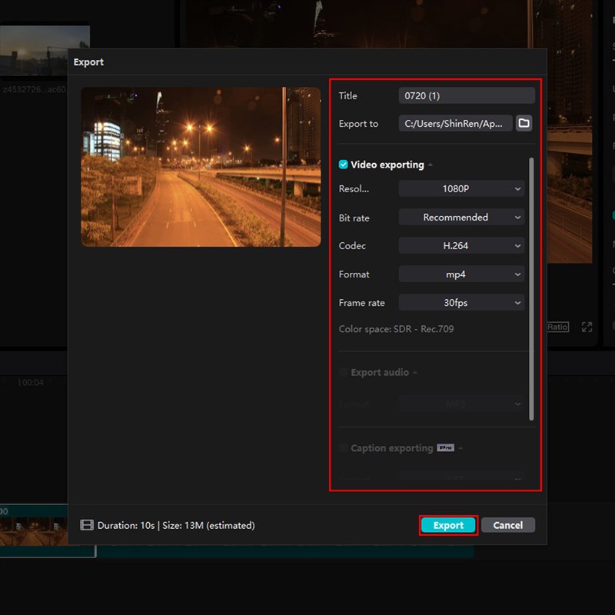Enable the Export audio checkbox
The height and width of the screenshot is (615, 615).
344,372
